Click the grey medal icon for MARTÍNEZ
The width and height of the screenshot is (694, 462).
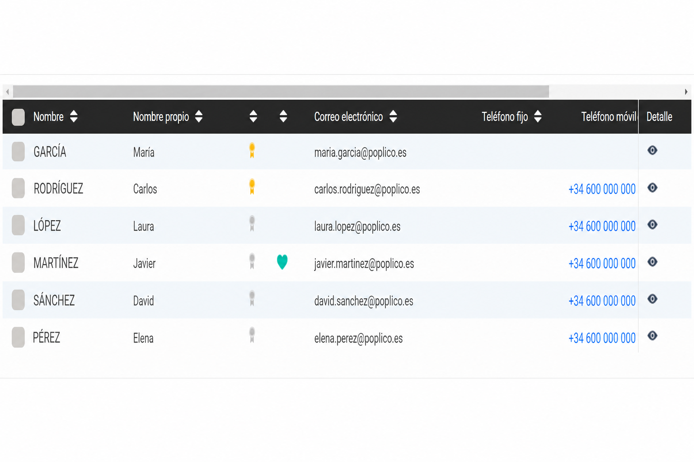pyautogui.click(x=252, y=261)
